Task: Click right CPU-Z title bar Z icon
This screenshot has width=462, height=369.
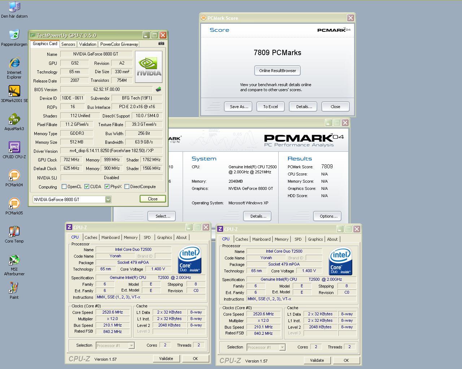Action: [220, 229]
